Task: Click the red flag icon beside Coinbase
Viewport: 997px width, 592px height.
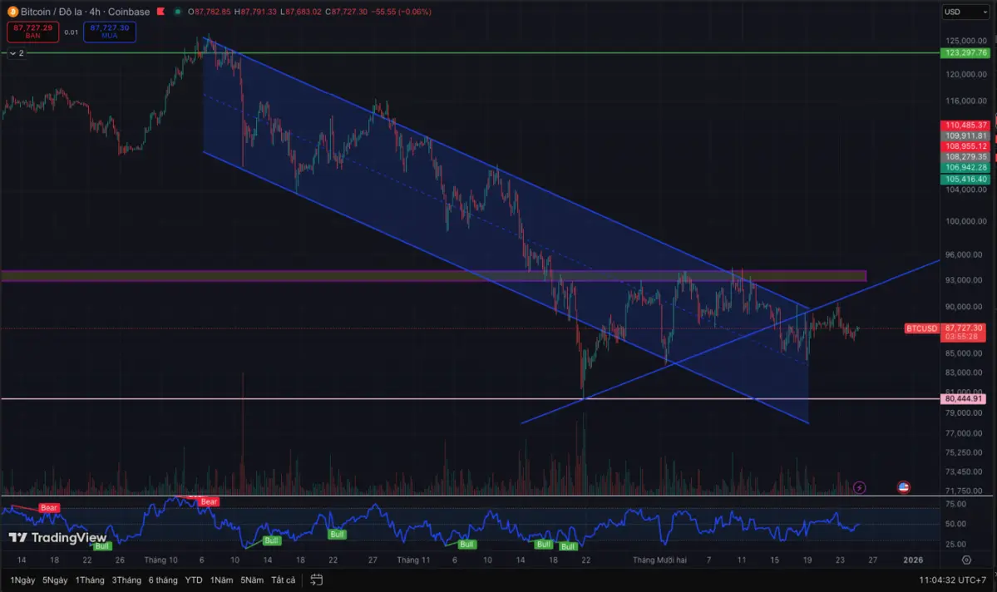Action: coord(160,12)
